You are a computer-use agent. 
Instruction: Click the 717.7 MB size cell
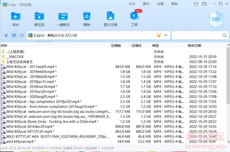pos(123,112)
